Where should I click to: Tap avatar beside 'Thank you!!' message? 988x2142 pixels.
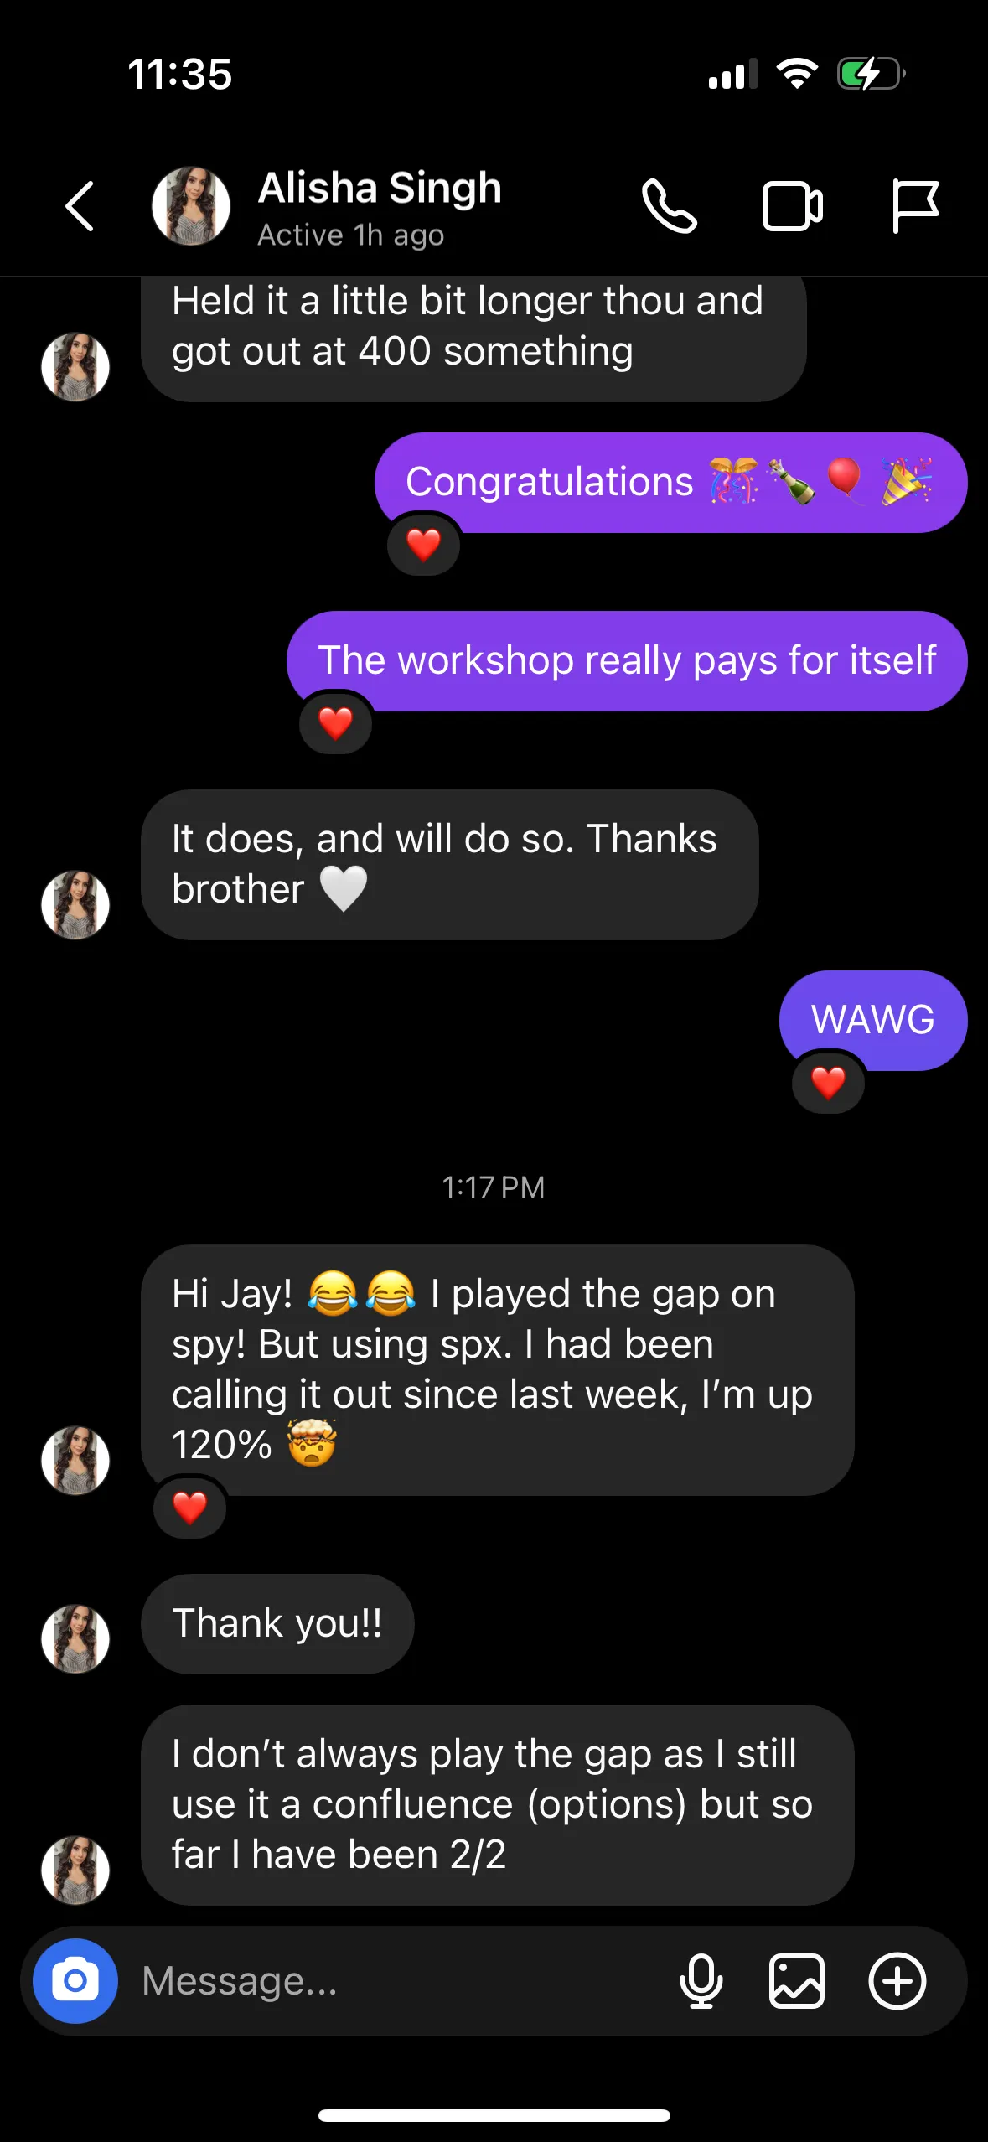[75, 1638]
